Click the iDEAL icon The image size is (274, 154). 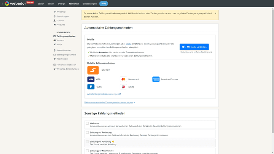pyautogui.click(x=123, y=87)
